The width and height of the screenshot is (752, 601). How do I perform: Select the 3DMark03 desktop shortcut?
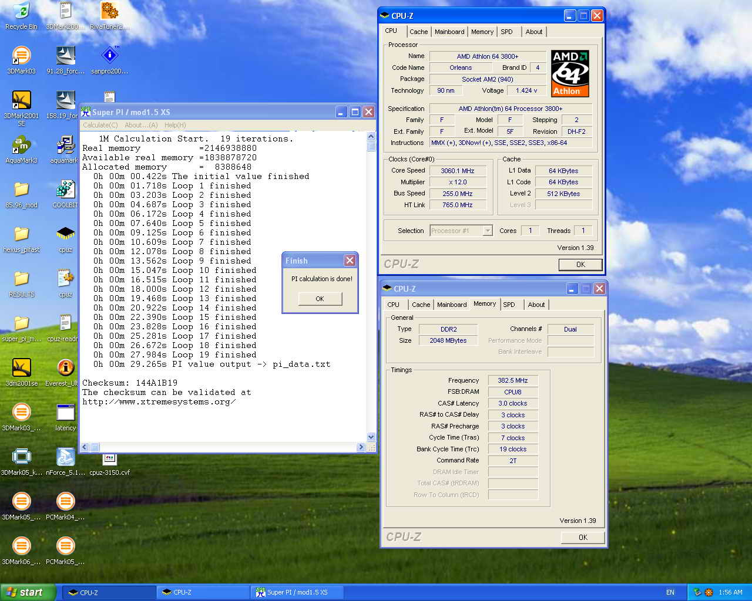tap(21, 60)
